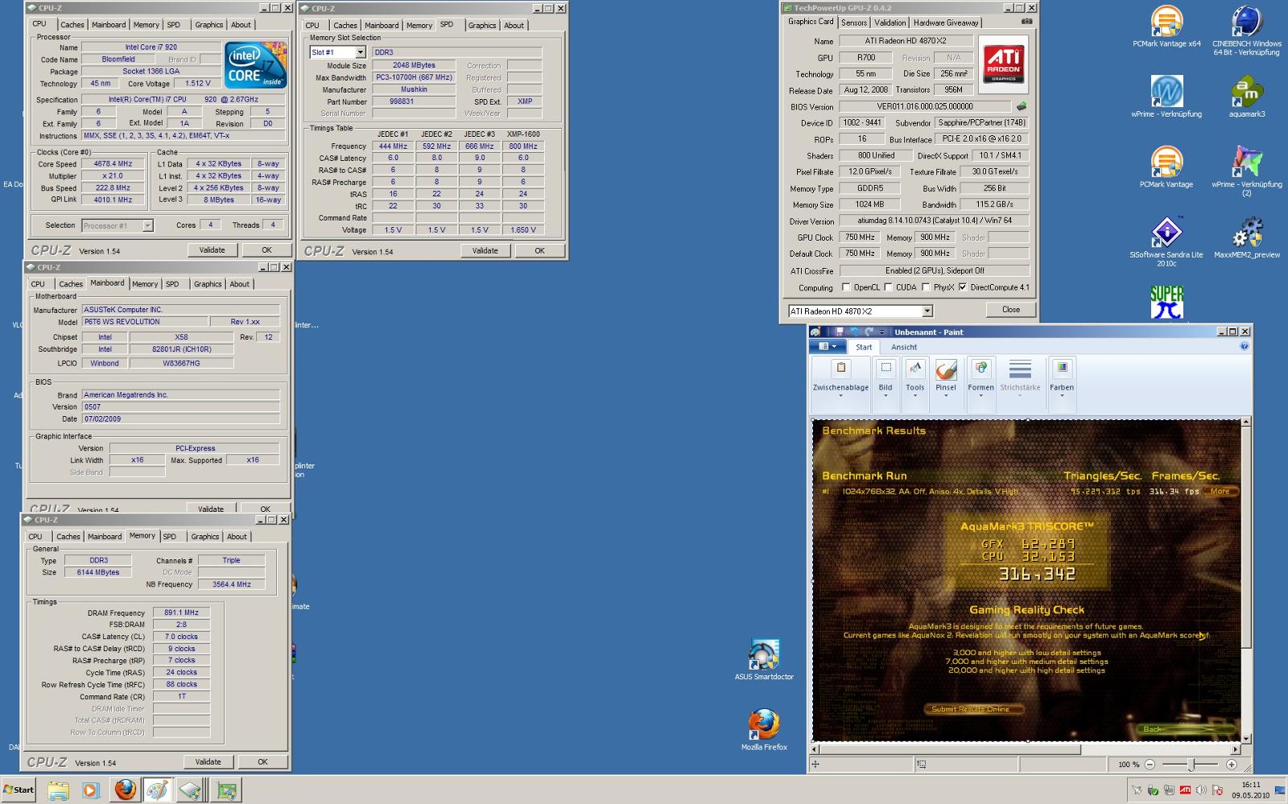Image resolution: width=1288 pixels, height=804 pixels.
Task: Open Graphics tab in SPD CPU-Z window
Action: click(482, 26)
